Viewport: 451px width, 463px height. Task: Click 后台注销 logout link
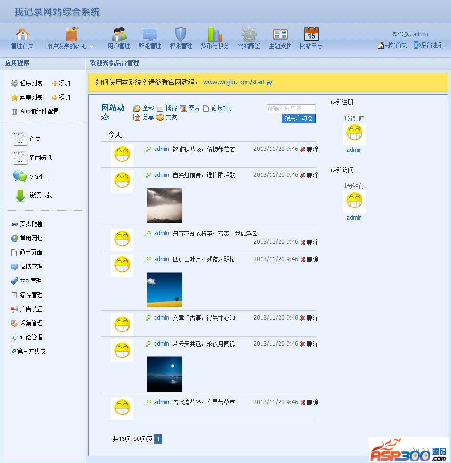[x=428, y=45]
